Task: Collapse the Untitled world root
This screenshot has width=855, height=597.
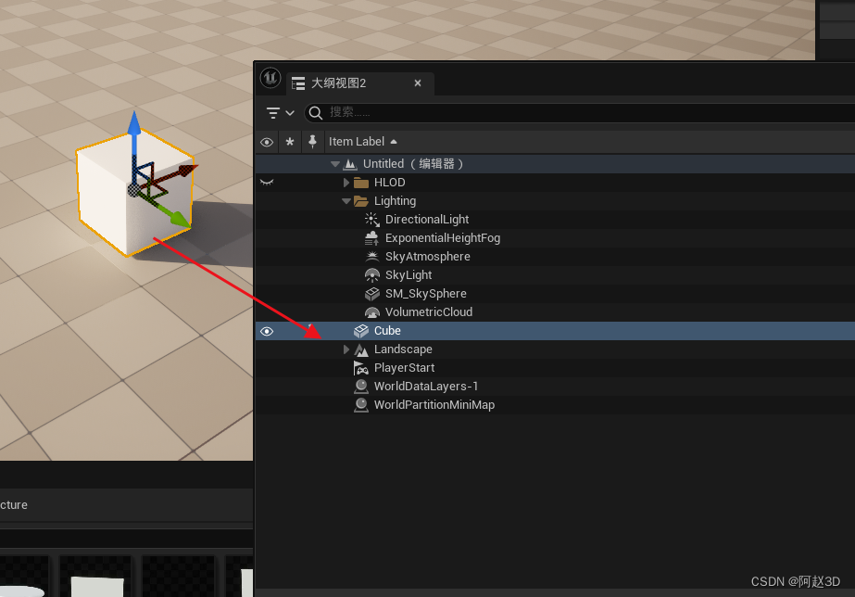Action: [x=335, y=164]
